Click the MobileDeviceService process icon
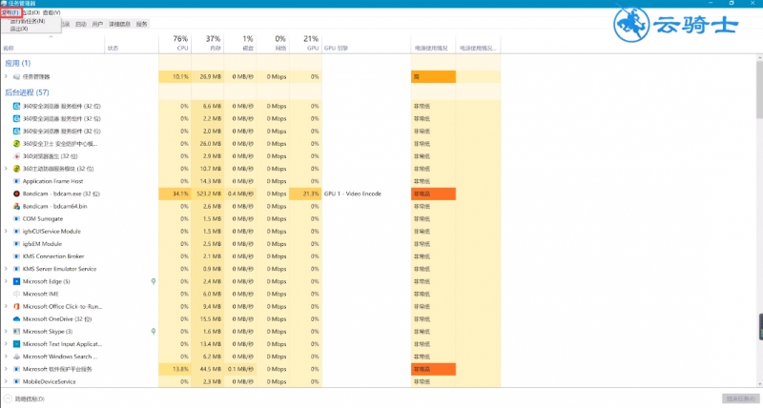The width and height of the screenshot is (763, 408). (16, 381)
